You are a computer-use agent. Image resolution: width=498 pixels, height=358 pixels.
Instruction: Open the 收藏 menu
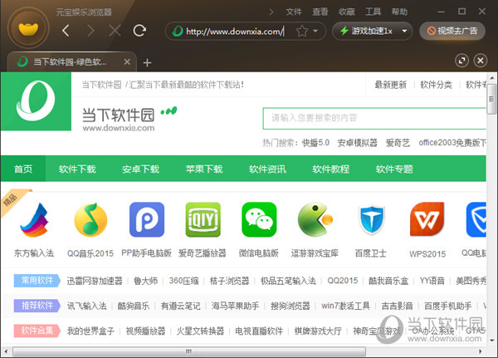click(346, 12)
